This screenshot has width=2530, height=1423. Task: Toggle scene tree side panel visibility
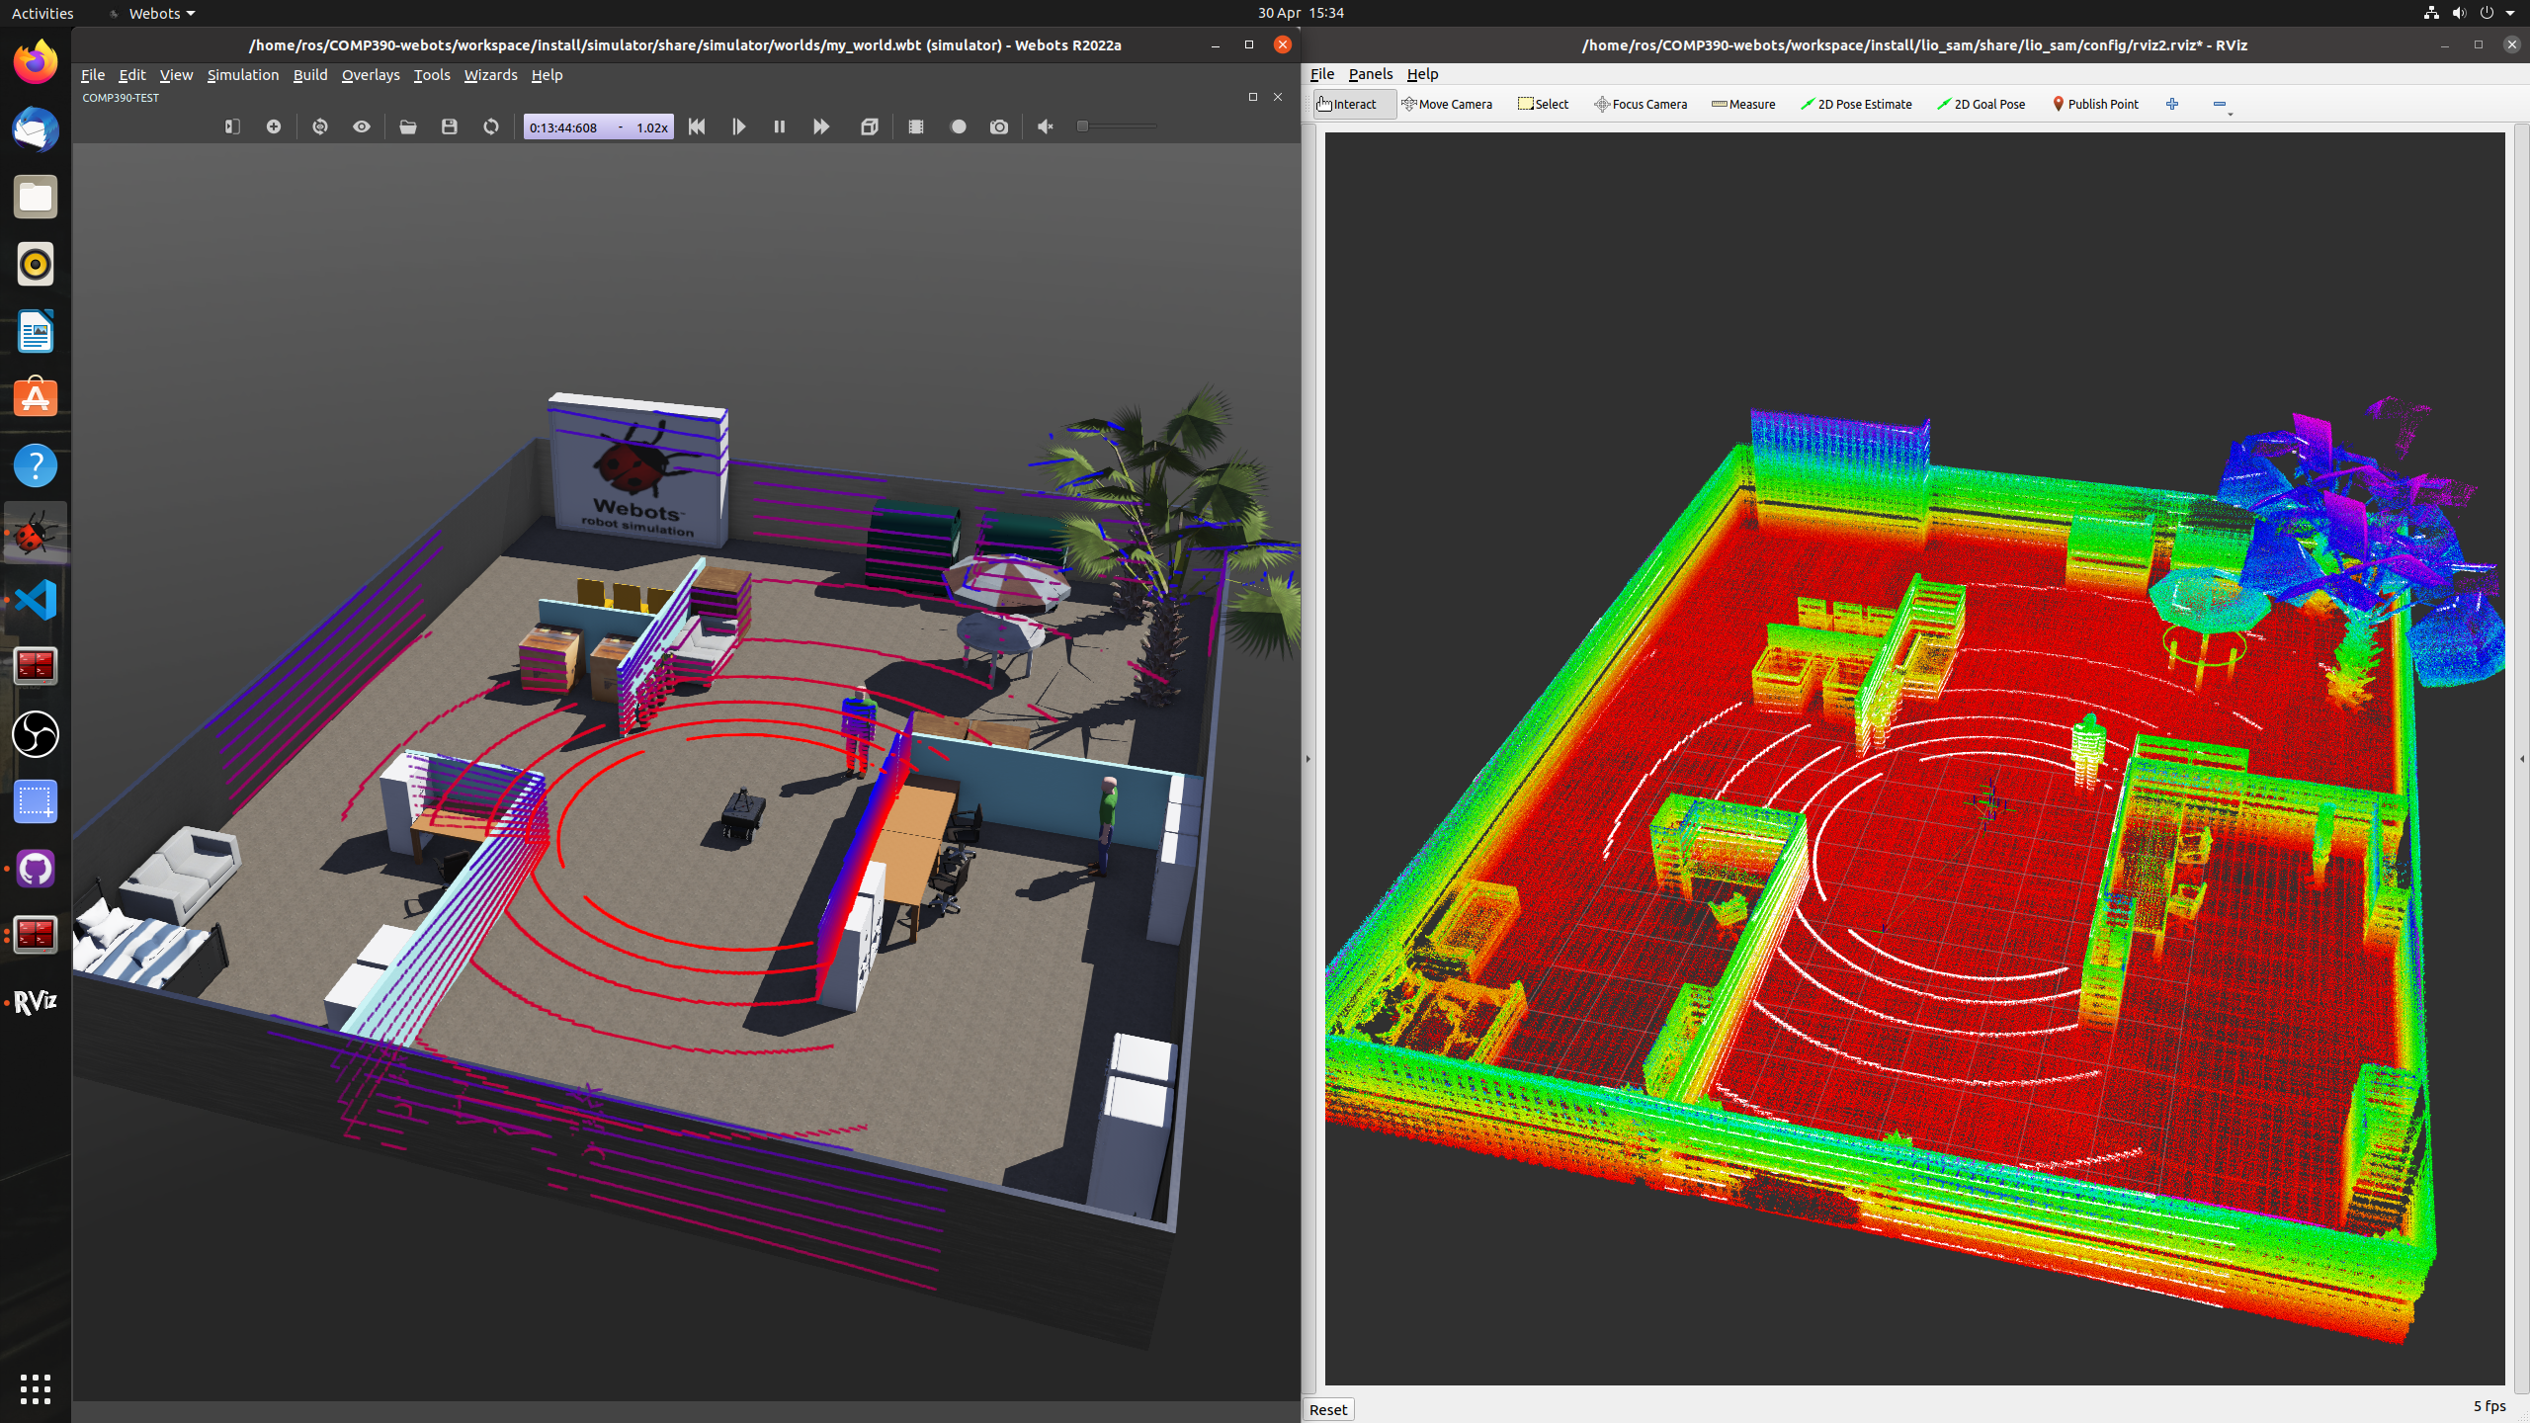(x=232, y=126)
